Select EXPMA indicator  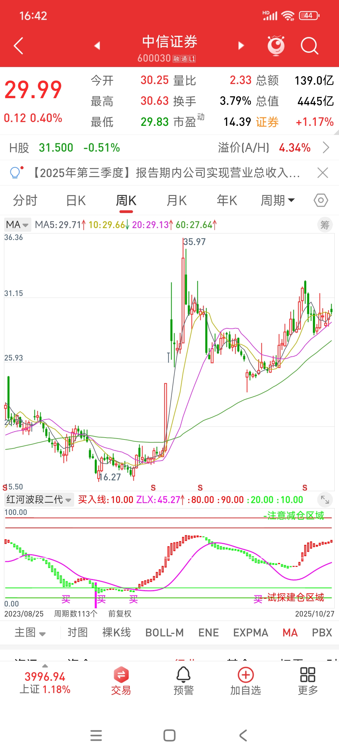click(x=250, y=633)
